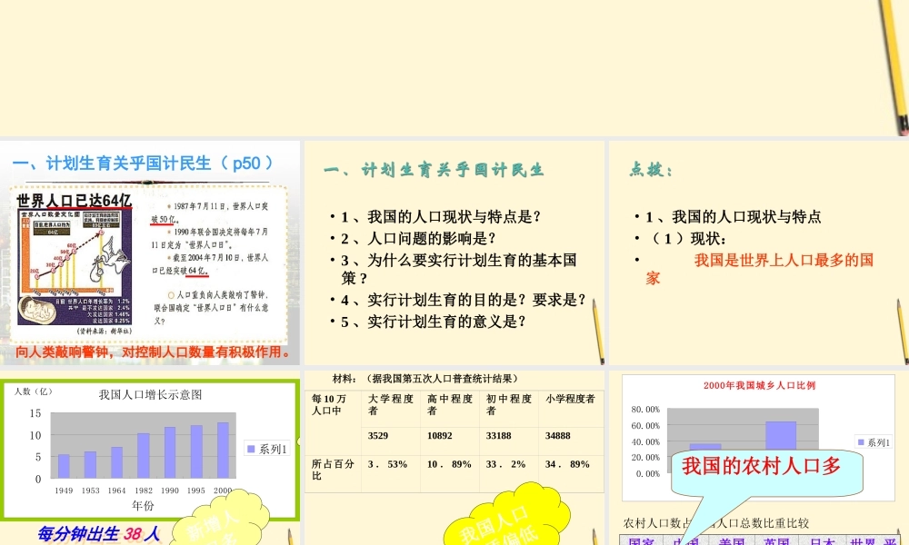Click the text 农村人口数占 人口总数比重比较
Viewport: 909px width, 545px height.
716,523
